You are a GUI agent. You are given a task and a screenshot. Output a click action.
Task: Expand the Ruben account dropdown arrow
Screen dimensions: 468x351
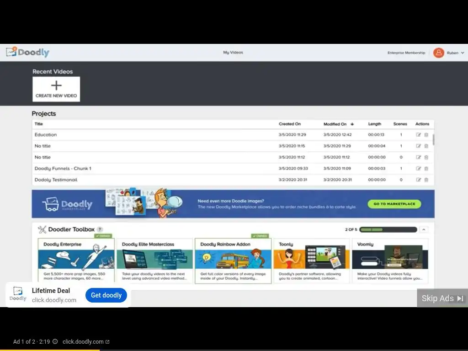click(463, 53)
